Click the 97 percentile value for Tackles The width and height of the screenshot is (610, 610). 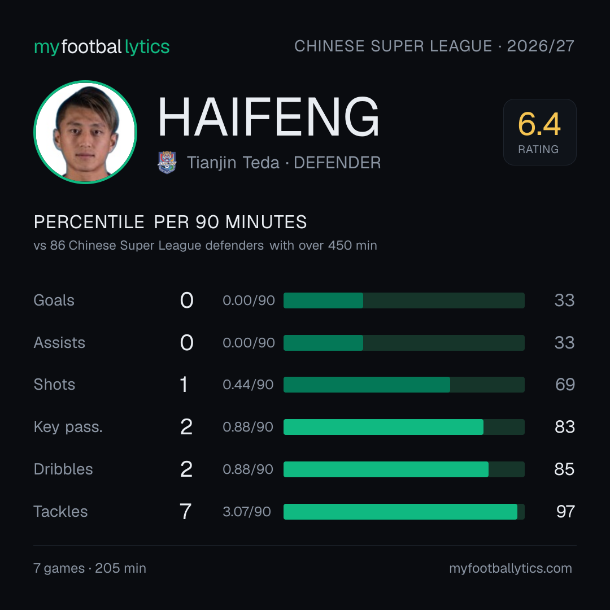(565, 512)
